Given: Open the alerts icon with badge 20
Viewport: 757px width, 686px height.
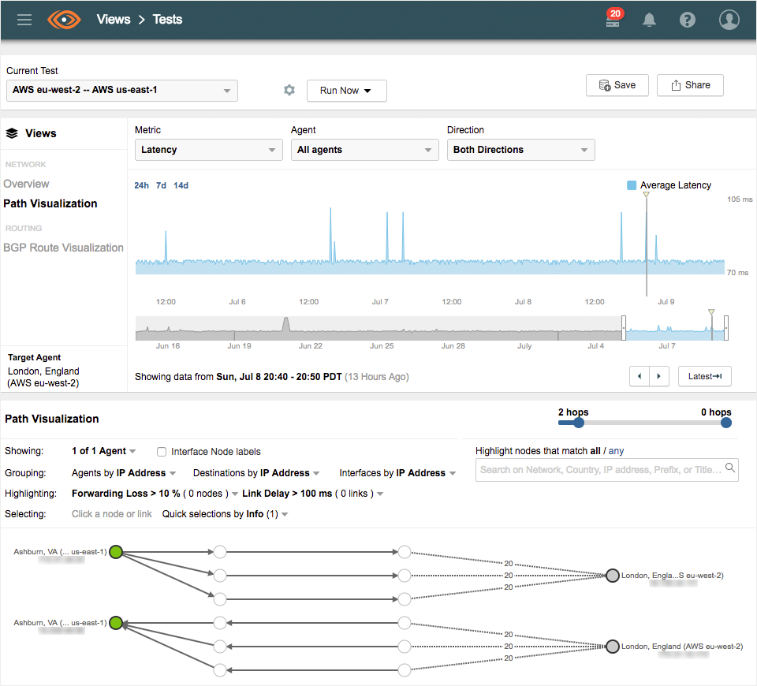Looking at the screenshot, I should click(x=613, y=21).
